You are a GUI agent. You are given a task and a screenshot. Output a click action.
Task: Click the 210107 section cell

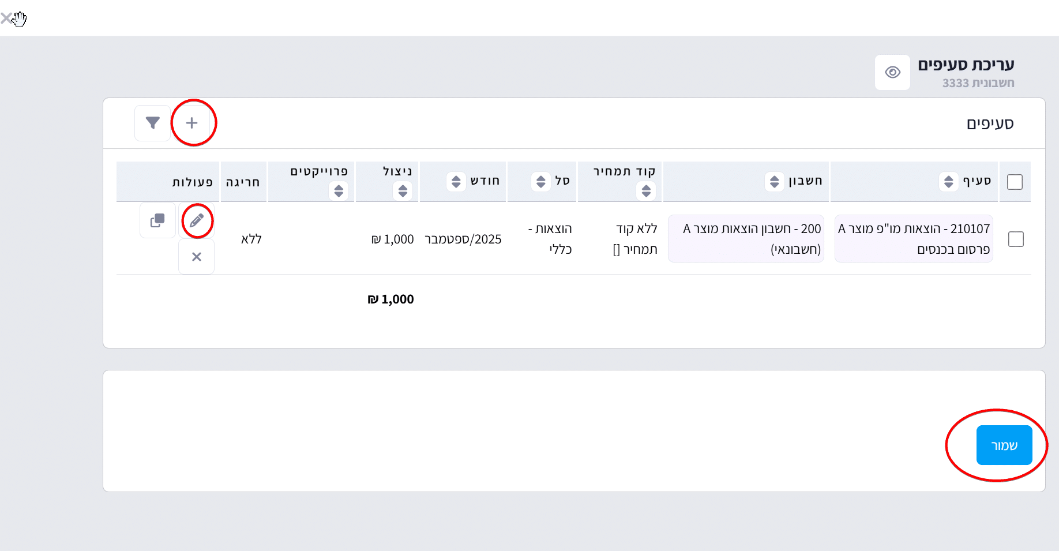pyautogui.click(x=914, y=239)
